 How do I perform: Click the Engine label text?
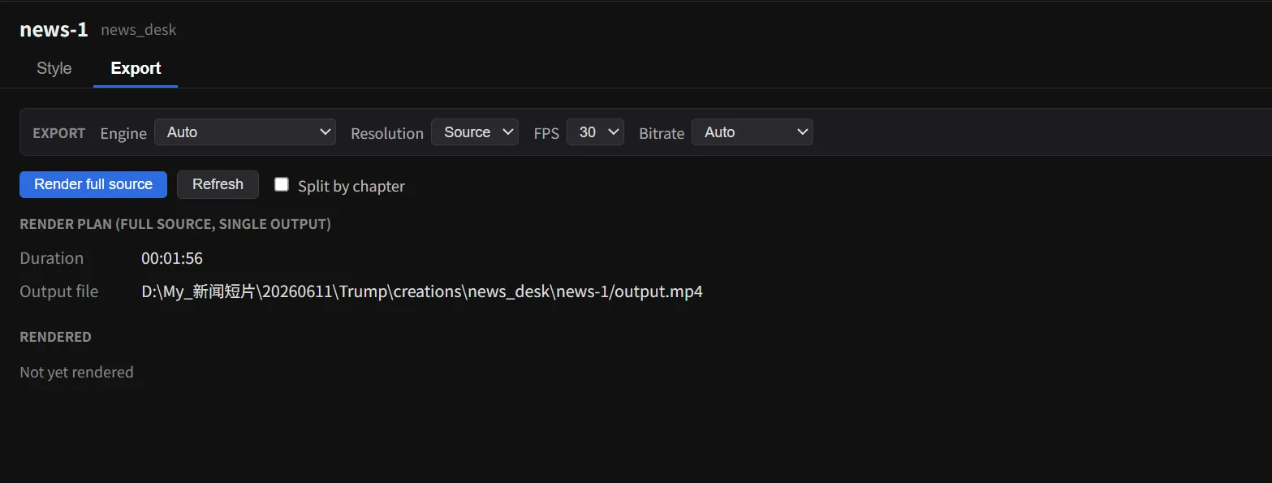point(123,134)
